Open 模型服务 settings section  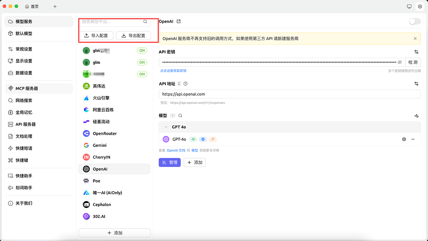point(39,21)
